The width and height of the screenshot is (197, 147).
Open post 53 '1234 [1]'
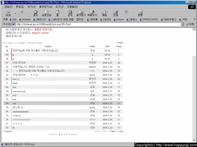pyautogui.click(x=17, y=116)
